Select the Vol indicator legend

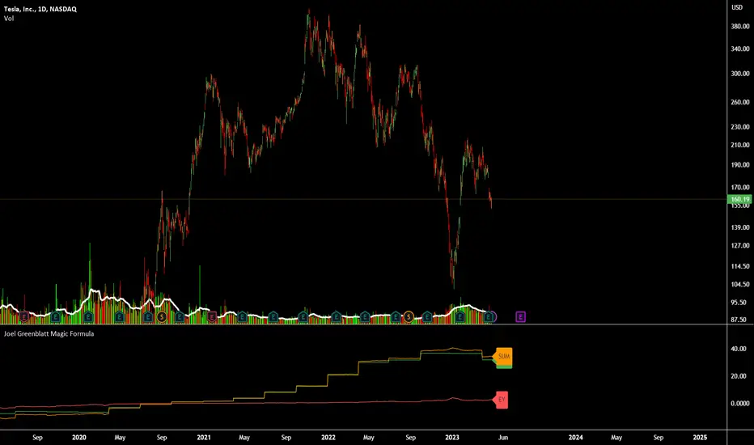coord(9,19)
